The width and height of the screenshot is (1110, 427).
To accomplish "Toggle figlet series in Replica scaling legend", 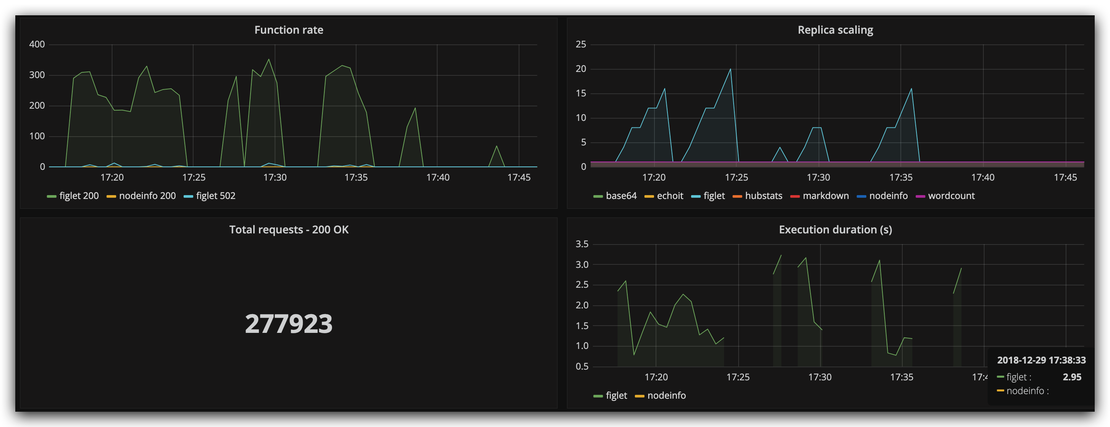I will click(714, 196).
